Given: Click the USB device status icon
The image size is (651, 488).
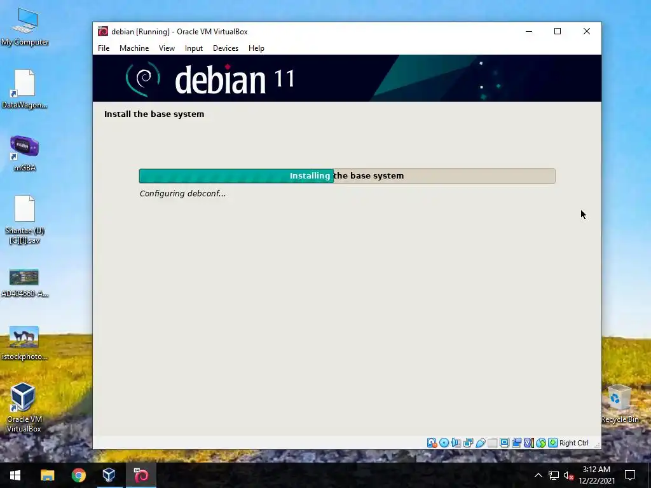Looking at the screenshot, I should (481, 443).
